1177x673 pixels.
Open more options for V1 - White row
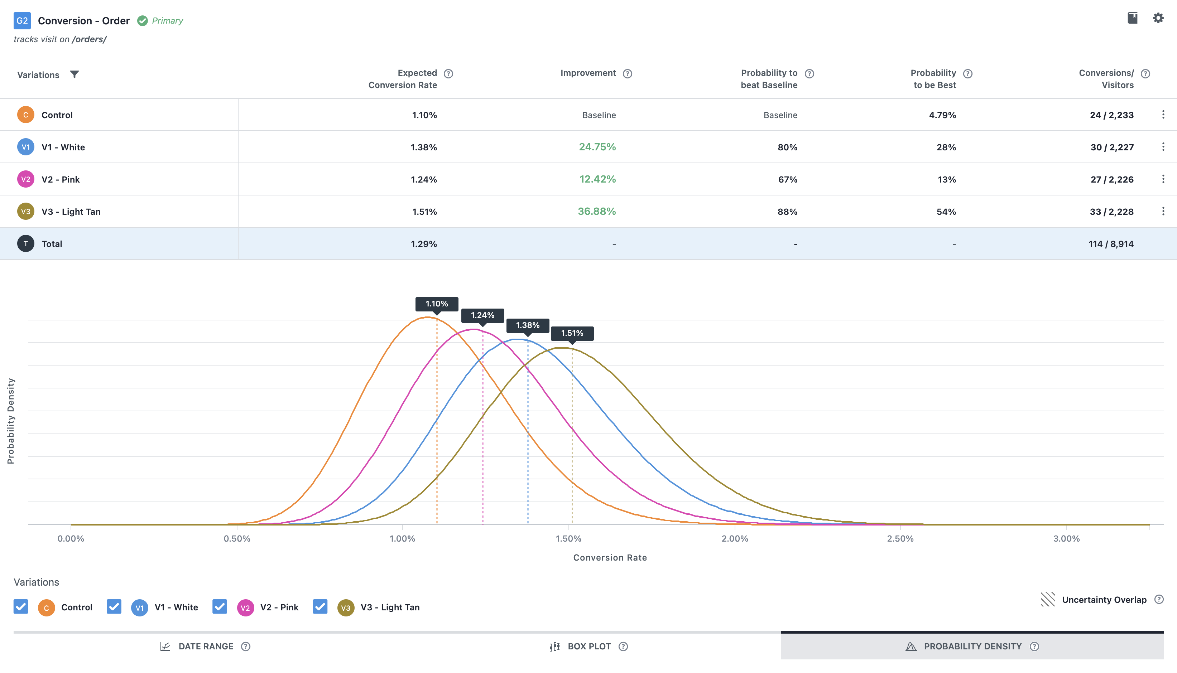click(1163, 147)
